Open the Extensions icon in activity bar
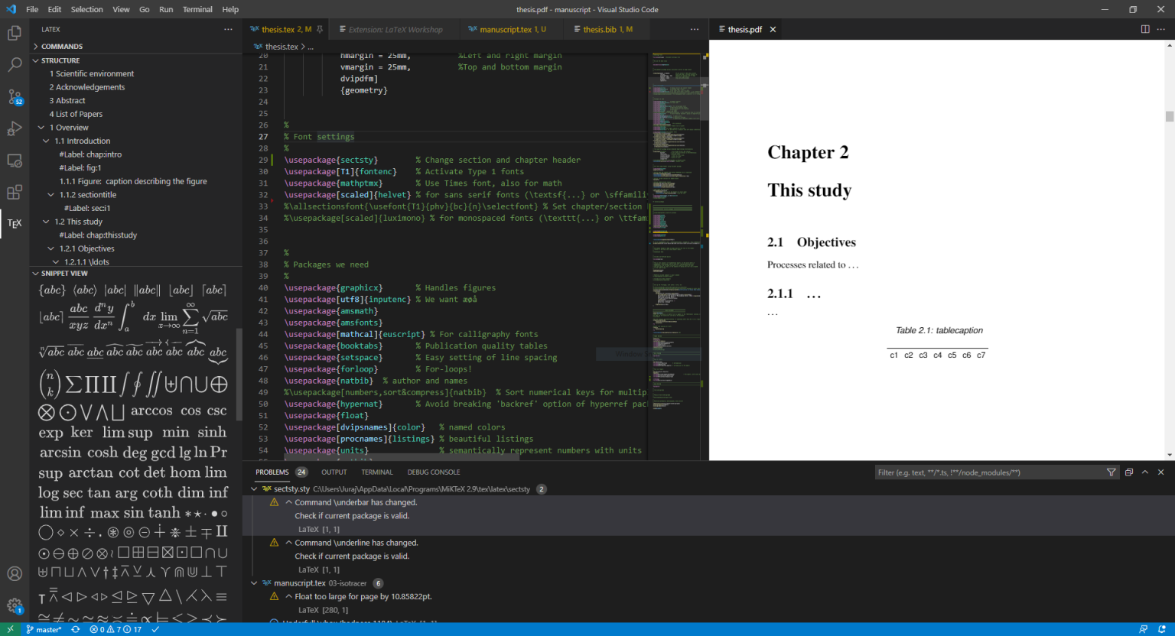This screenshot has width=1175, height=636. coord(14,192)
